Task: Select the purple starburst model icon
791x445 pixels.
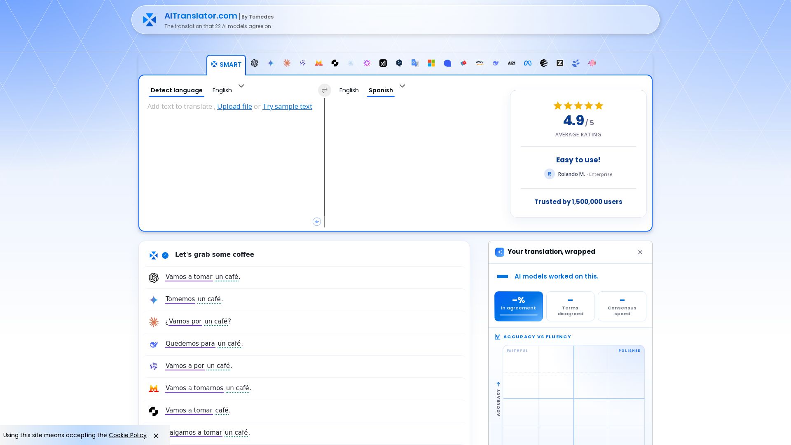Action: [x=367, y=63]
